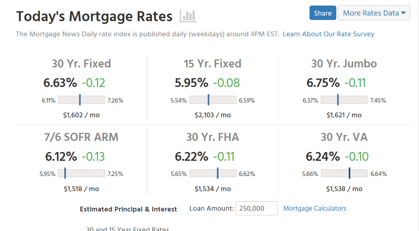Click the bar chart icon beside the title
This screenshot has width=419, height=231.
pos(188,16)
